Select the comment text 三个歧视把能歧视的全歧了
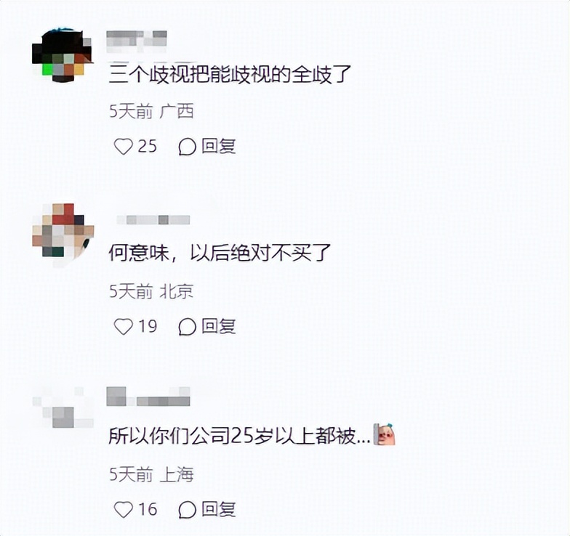 [230, 74]
